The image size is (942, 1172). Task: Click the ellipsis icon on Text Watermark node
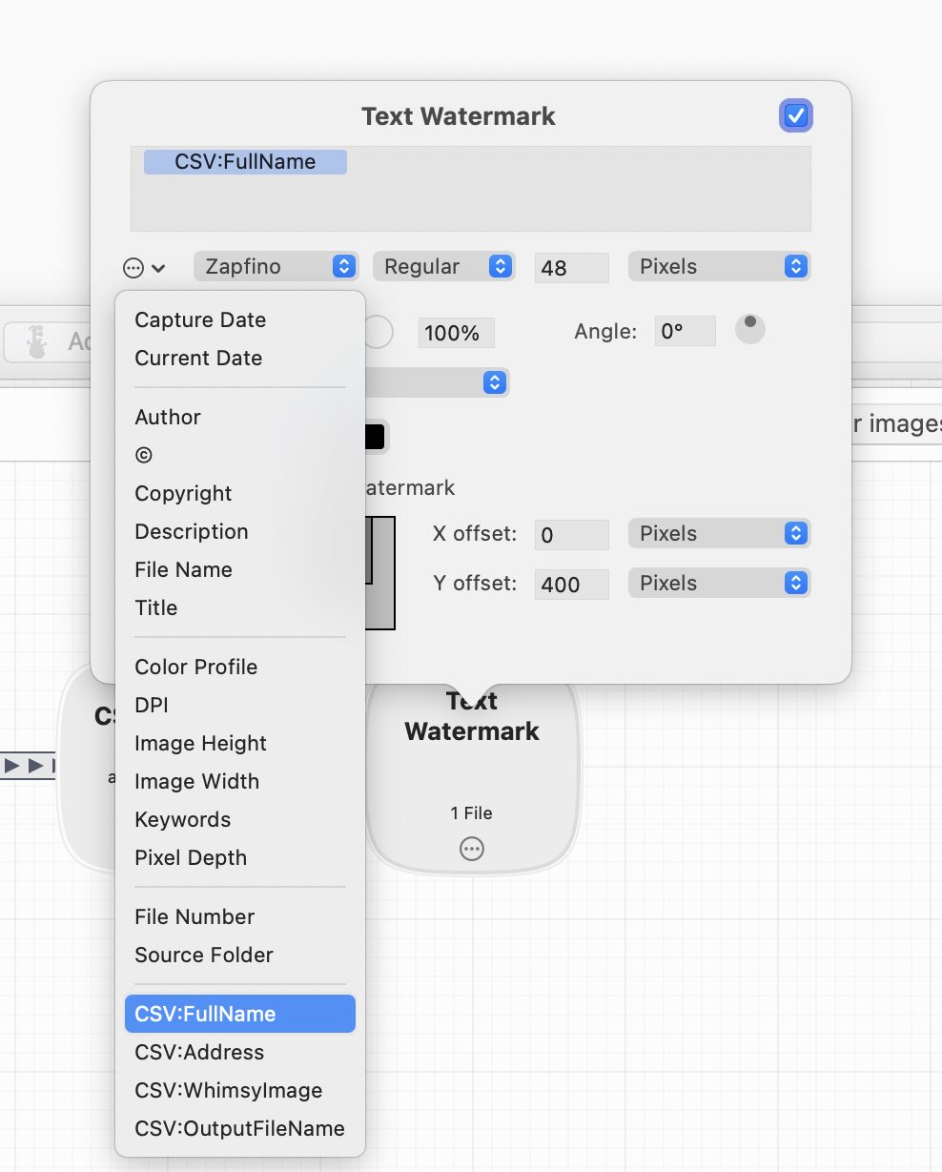(x=471, y=849)
